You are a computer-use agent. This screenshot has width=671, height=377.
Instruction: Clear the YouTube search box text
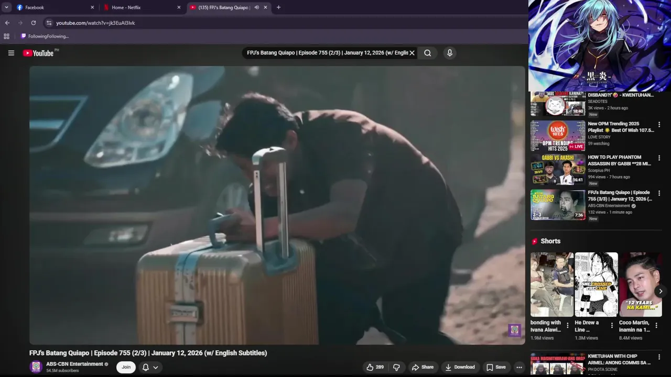click(x=412, y=53)
